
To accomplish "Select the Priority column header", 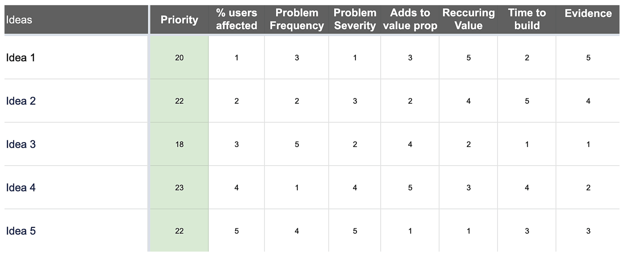I will pos(179,20).
